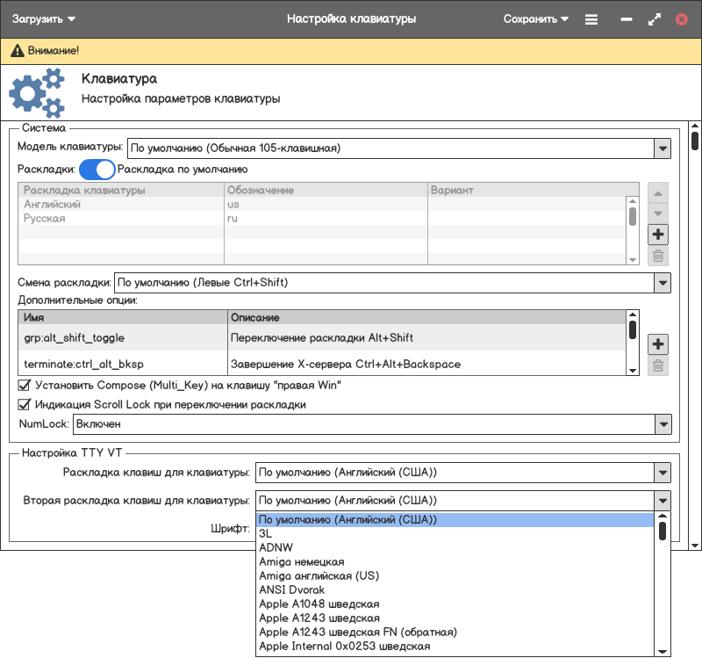Uncheck Compose on right Win key checkbox
702x658 pixels.
[25, 385]
